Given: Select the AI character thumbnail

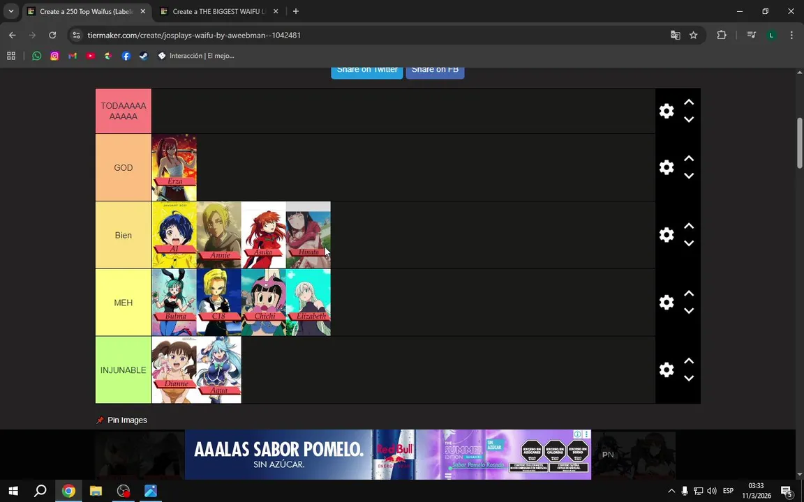Looking at the screenshot, I should coord(174,235).
